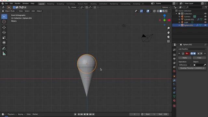Hide Sphere.001 with its eye icon

205,25
